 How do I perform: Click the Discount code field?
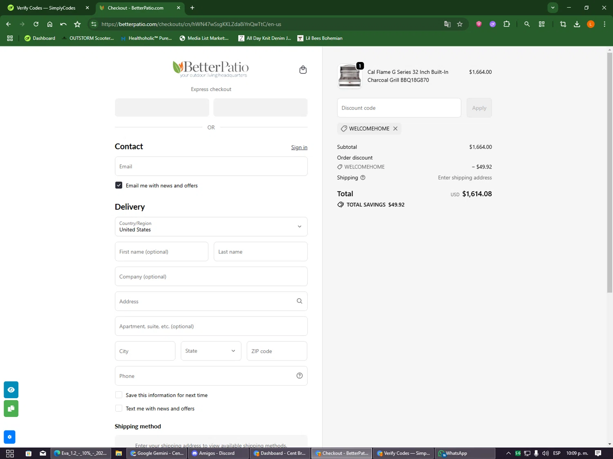pos(399,108)
